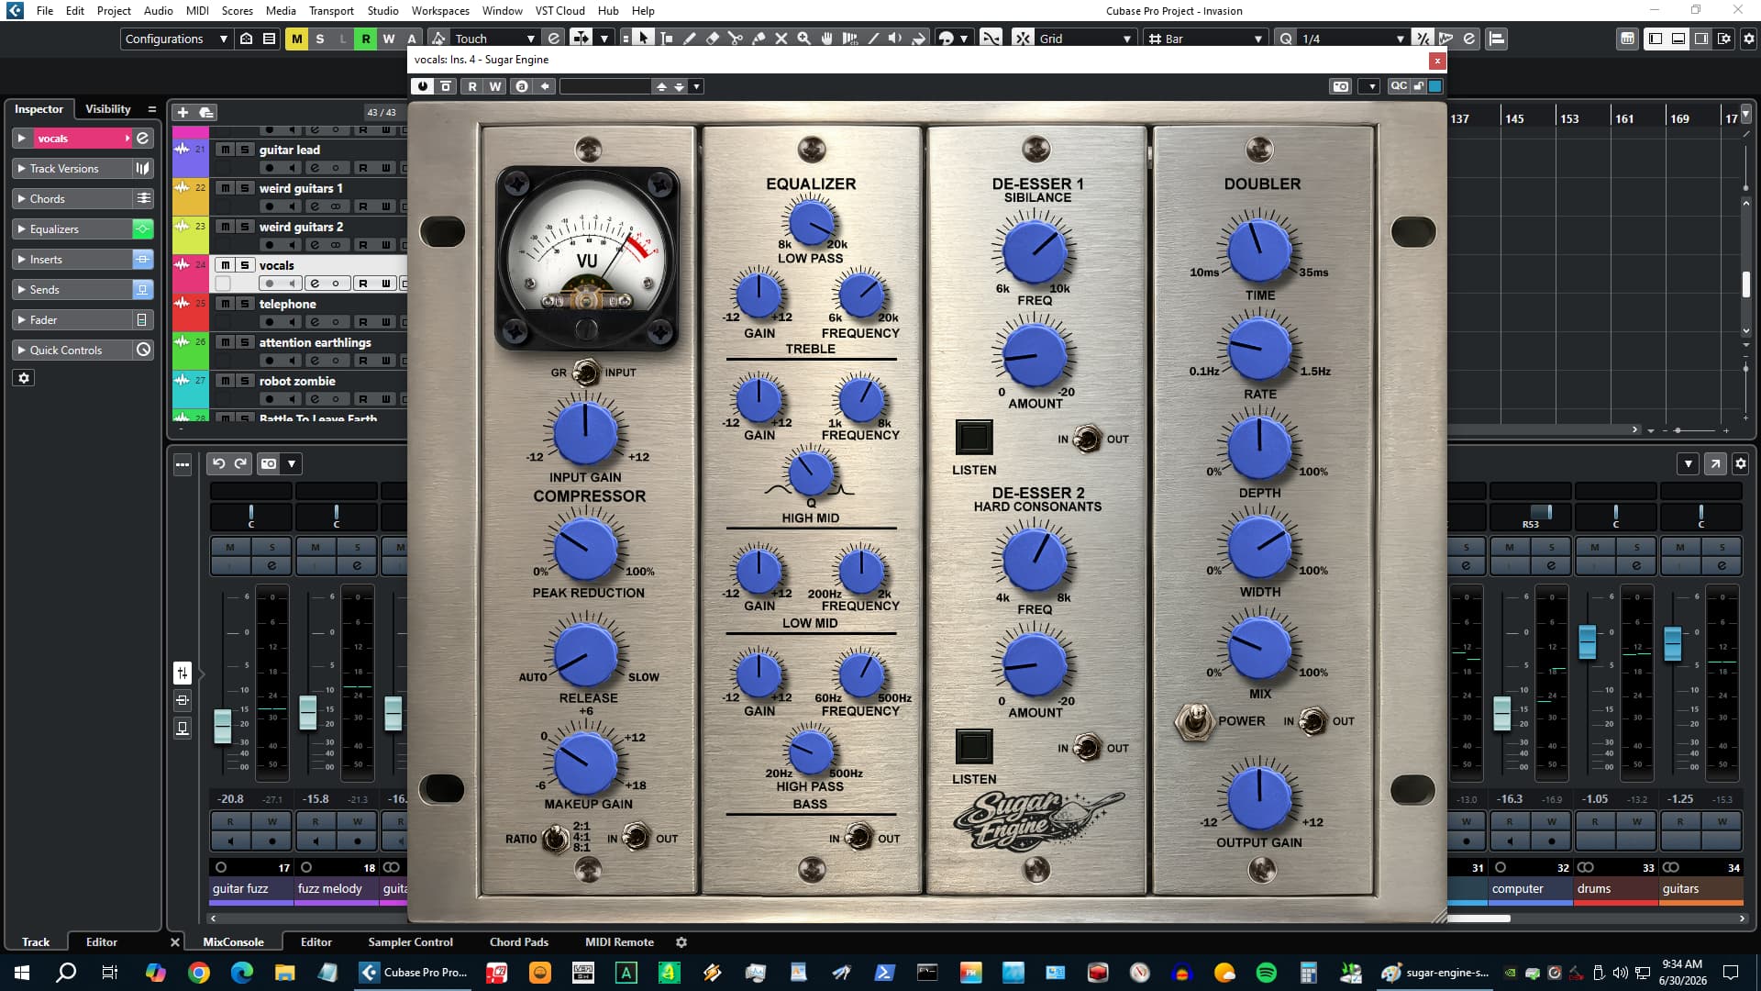The width and height of the screenshot is (1761, 991).
Task: Select the robot zombie track
Action: pos(297,381)
